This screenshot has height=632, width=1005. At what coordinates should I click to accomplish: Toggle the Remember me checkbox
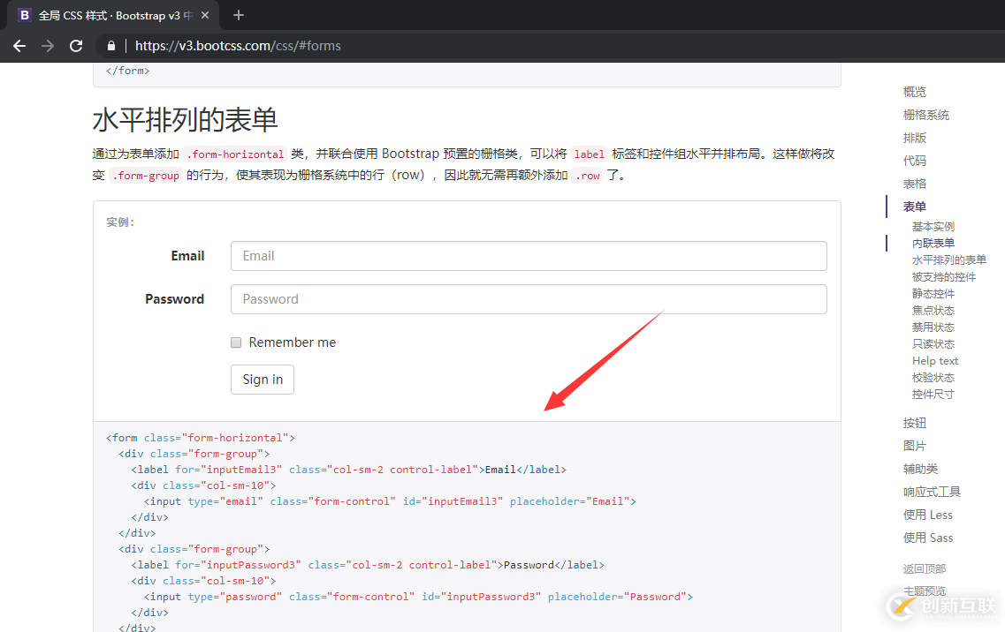(236, 342)
